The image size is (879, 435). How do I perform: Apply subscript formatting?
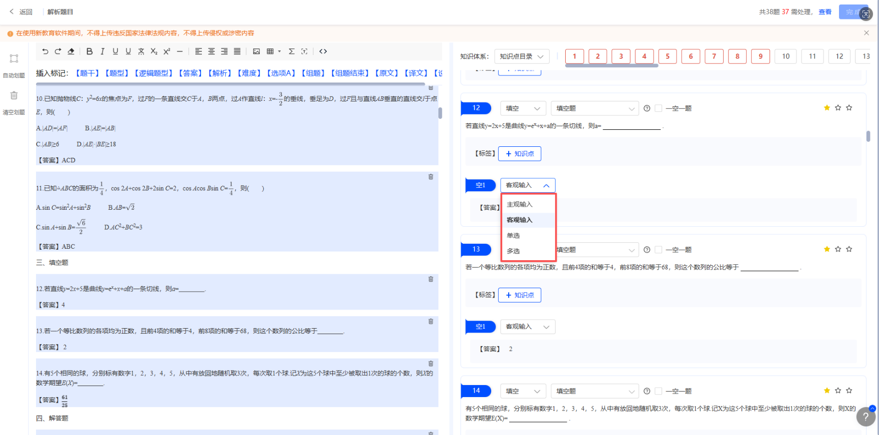154,51
